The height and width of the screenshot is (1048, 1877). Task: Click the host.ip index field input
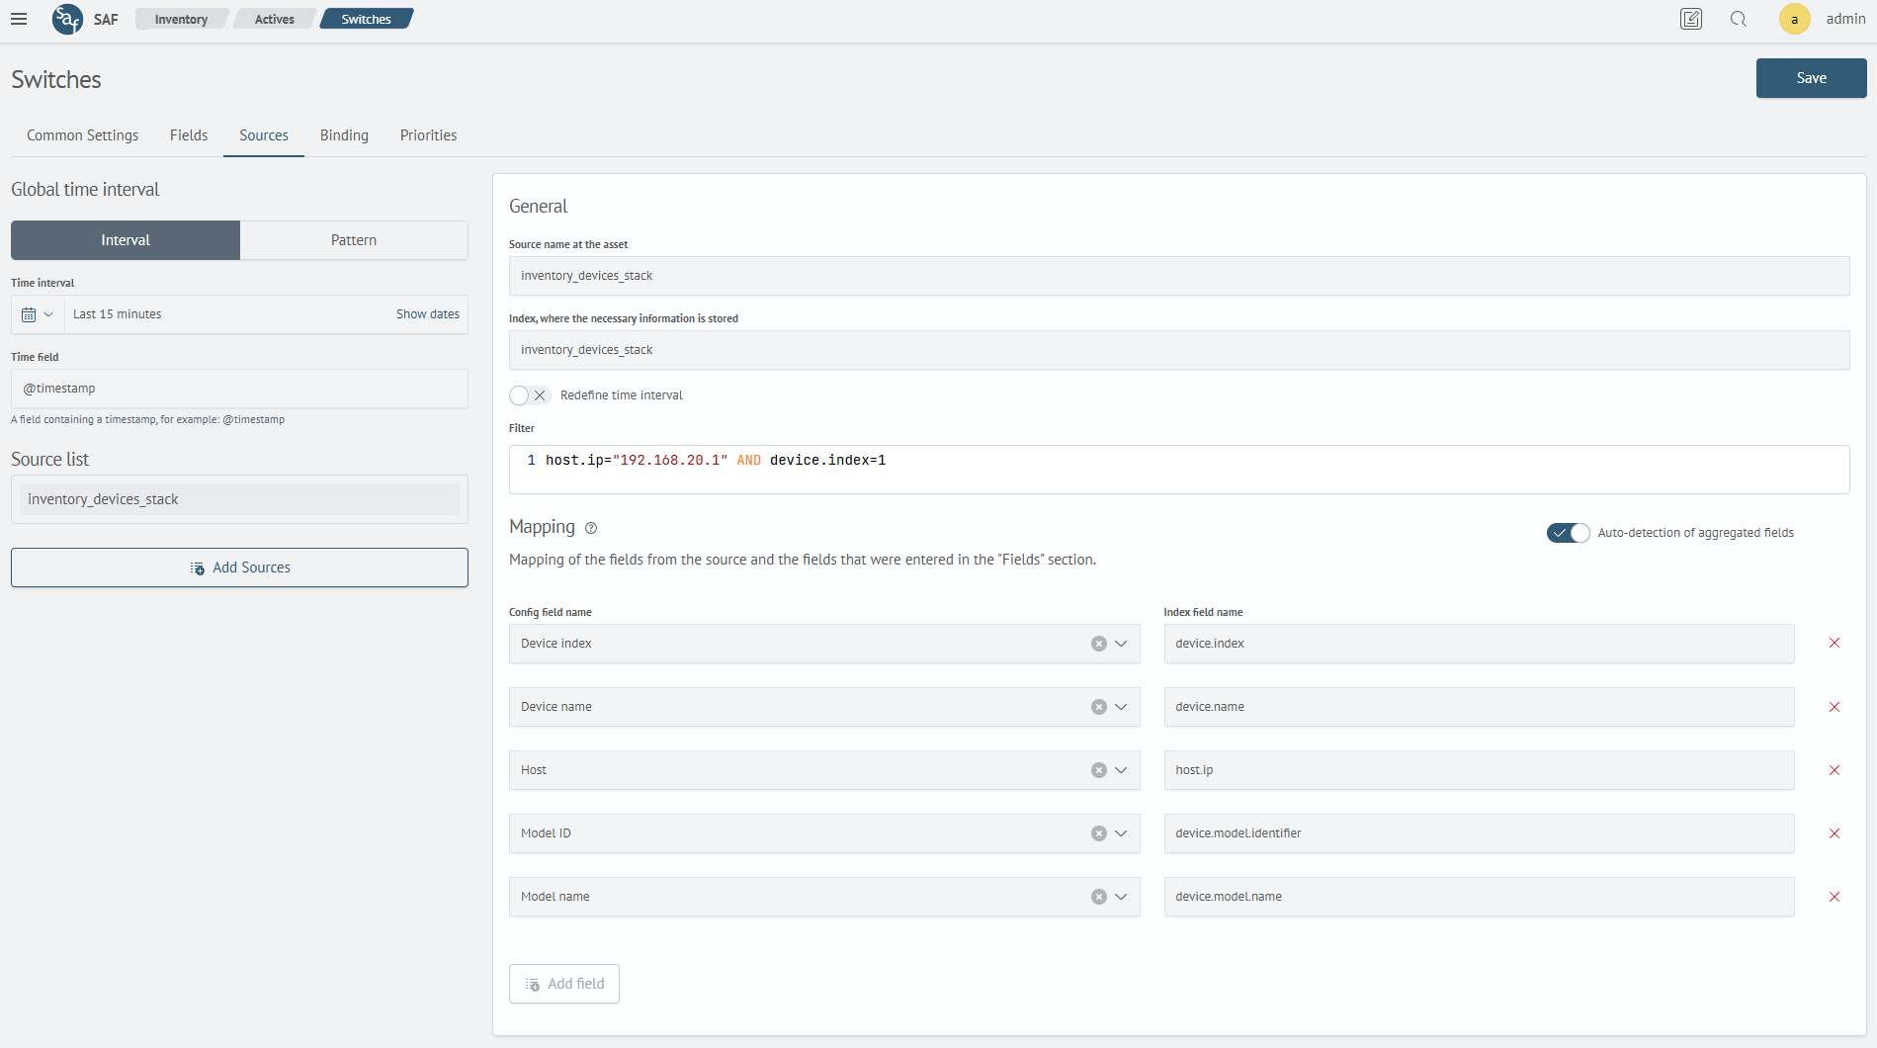(x=1479, y=770)
